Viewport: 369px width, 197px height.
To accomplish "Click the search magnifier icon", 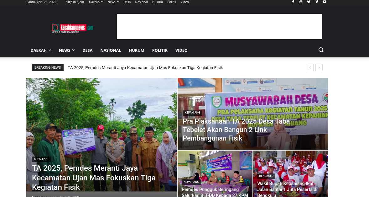I will tap(321, 50).
